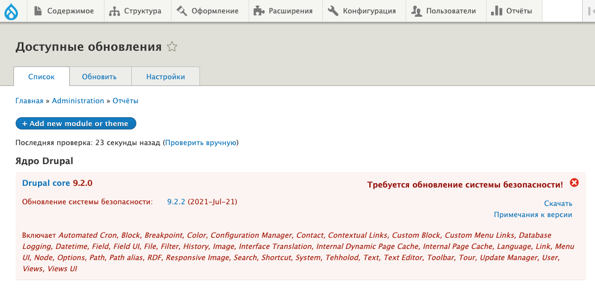
Task: Switch to the Настройки tab
Action: point(165,76)
